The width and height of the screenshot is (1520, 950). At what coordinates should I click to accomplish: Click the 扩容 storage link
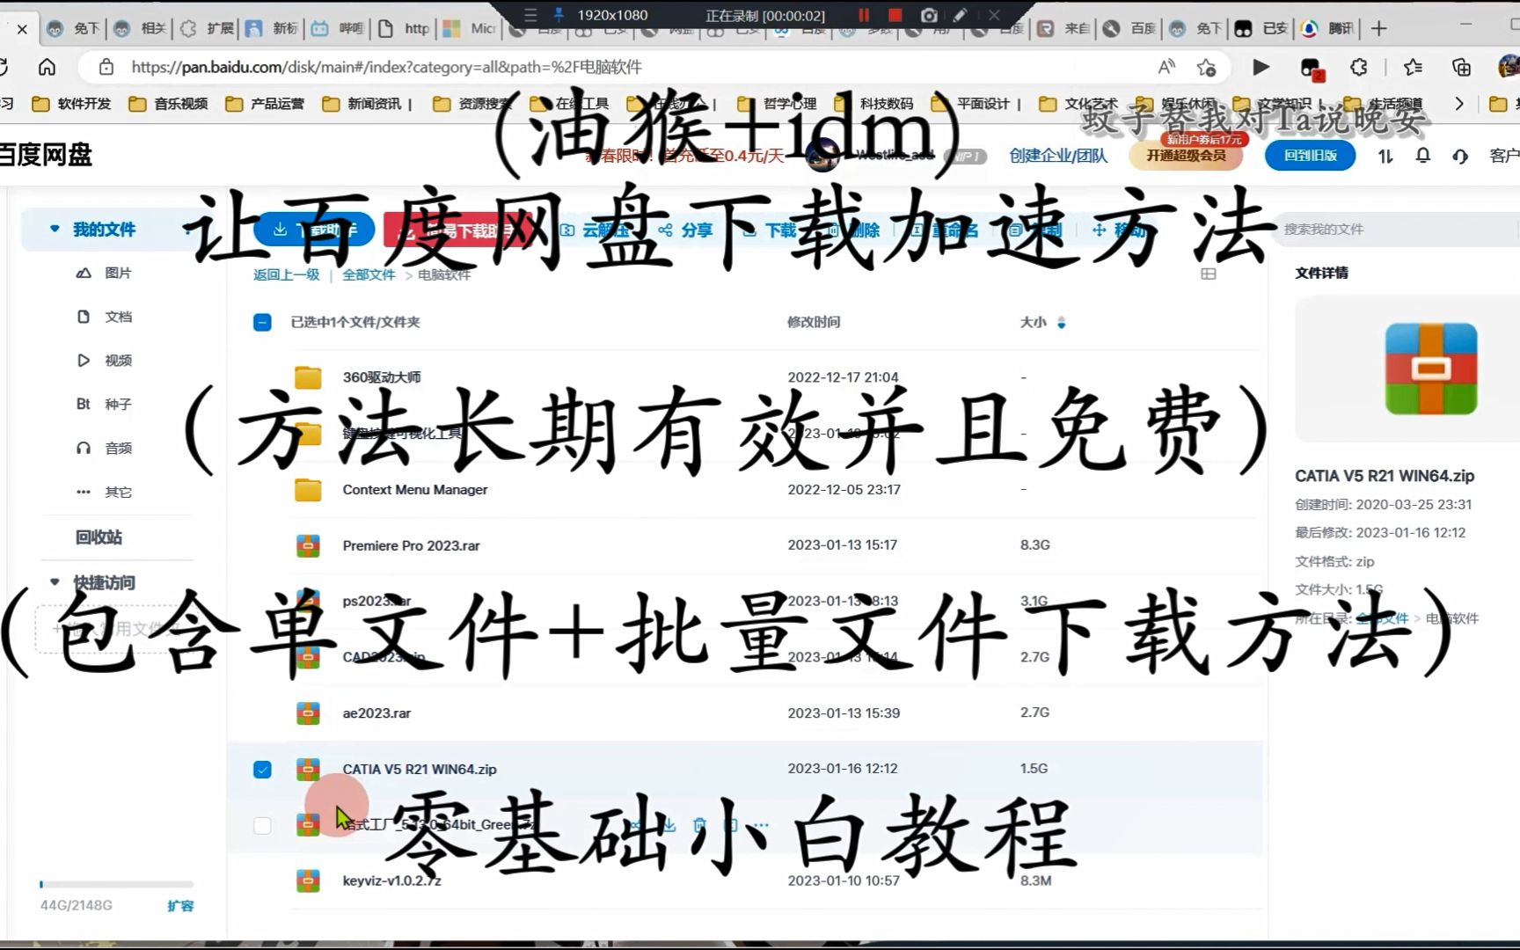[180, 905]
